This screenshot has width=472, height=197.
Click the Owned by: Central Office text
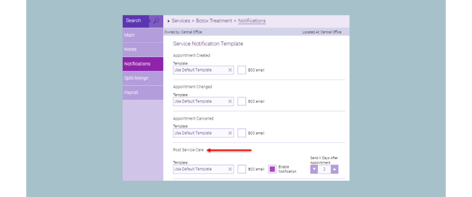click(183, 32)
